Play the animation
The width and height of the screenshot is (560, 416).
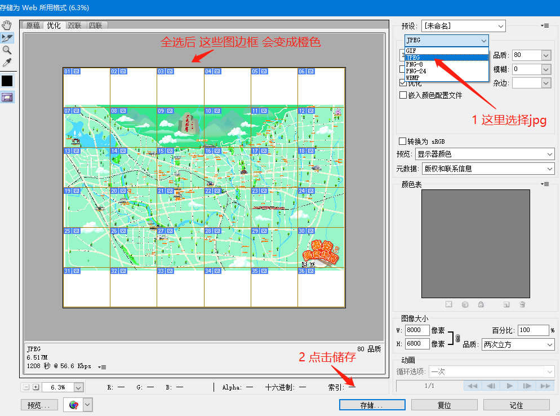click(x=509, y=386)
